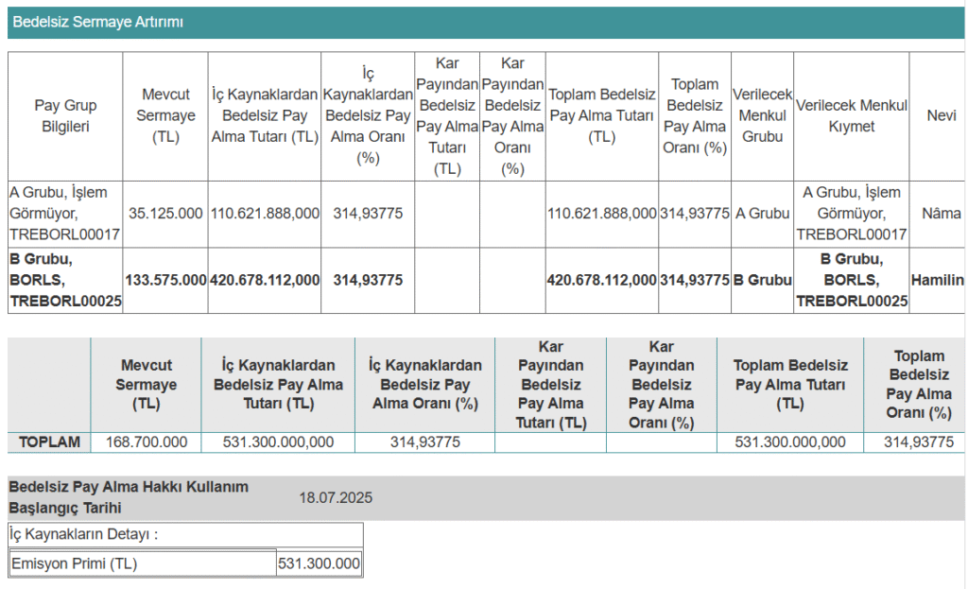Click the 420.678.112.000 amount cell

[265, 280]
